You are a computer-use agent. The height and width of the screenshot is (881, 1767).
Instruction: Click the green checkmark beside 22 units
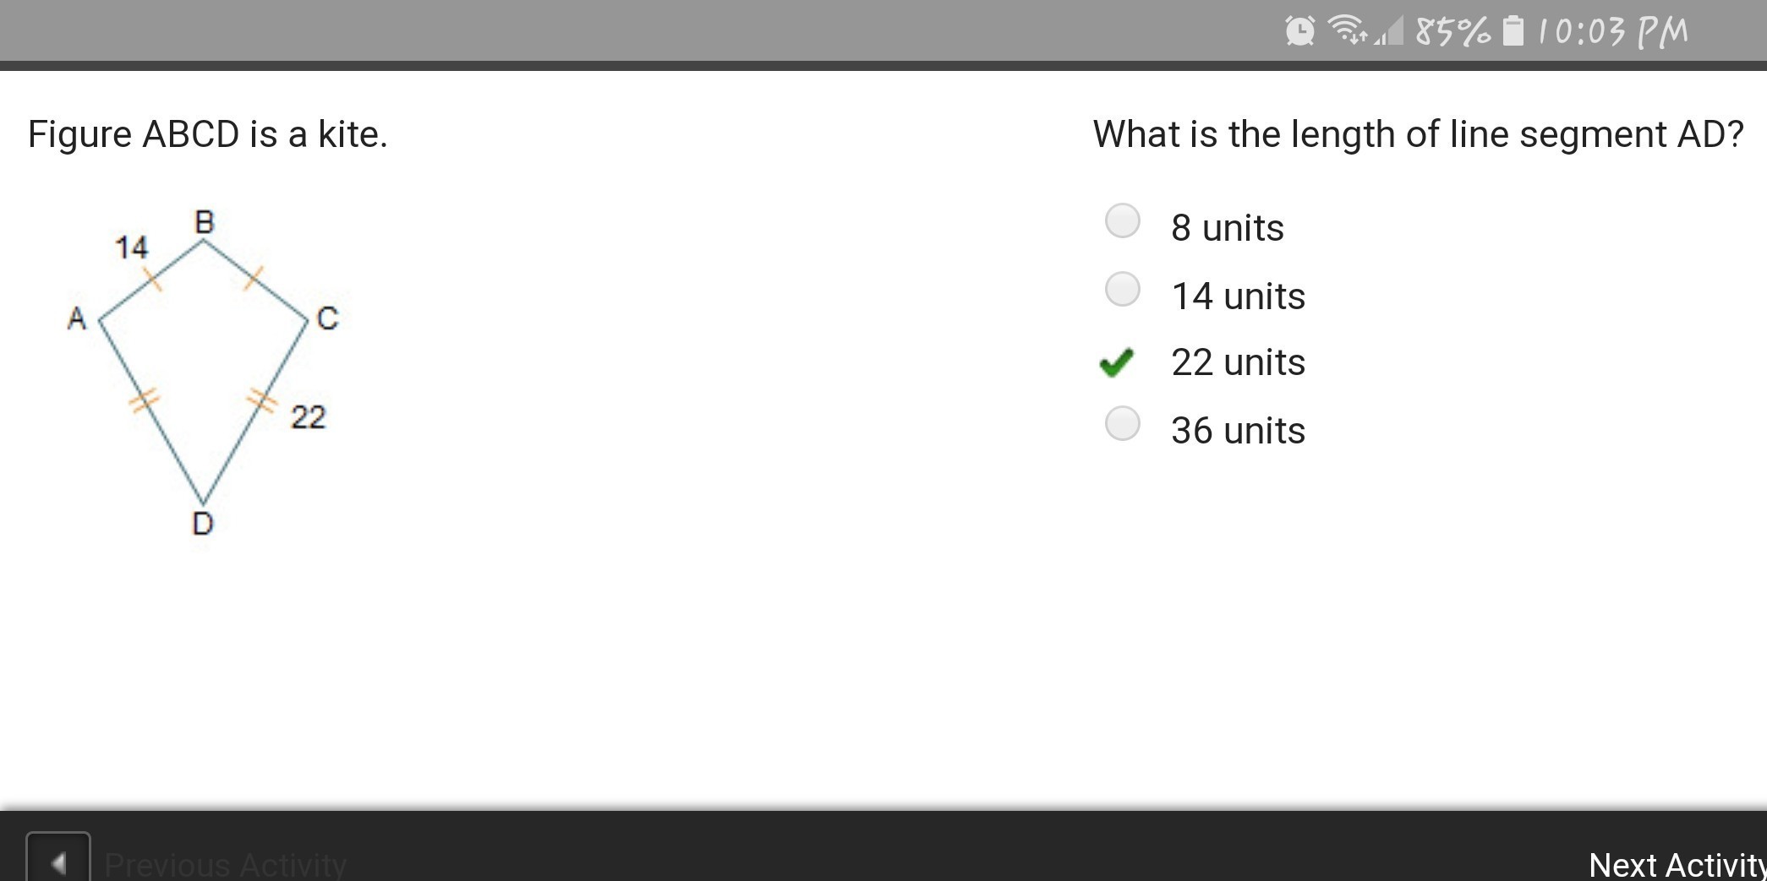tap(1117, 362)
